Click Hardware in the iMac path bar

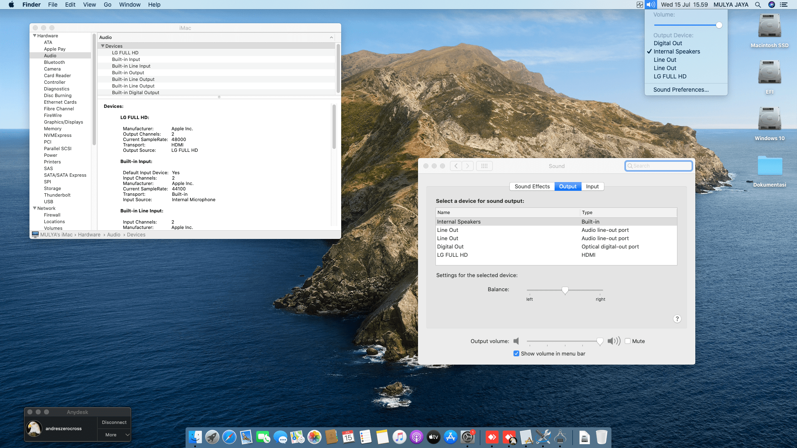(89, 235)
